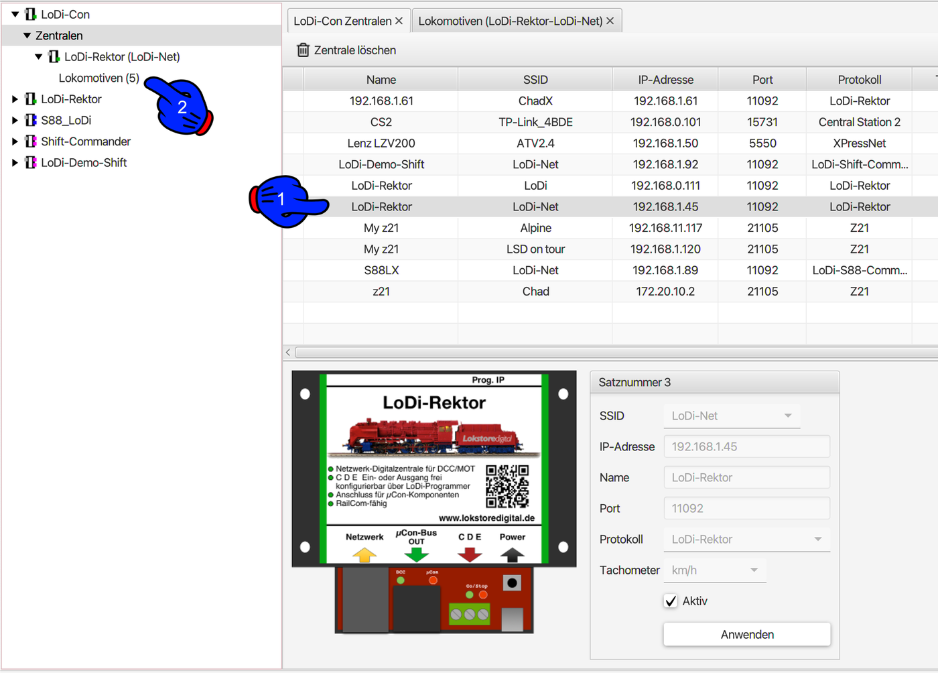Expand the Shift-Commander tree node
The image size is (938, 673).
click(15, 141)
